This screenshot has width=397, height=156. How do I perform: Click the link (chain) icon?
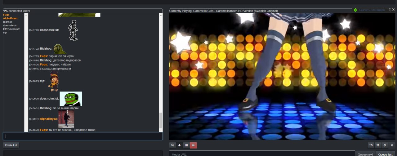click(x=385, y=145)
